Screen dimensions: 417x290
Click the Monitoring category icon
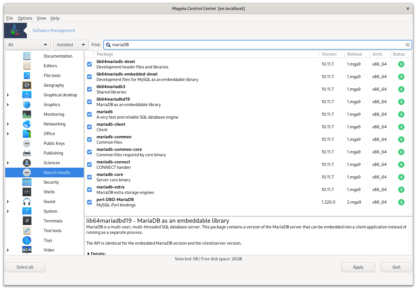(x=27, y=114)
